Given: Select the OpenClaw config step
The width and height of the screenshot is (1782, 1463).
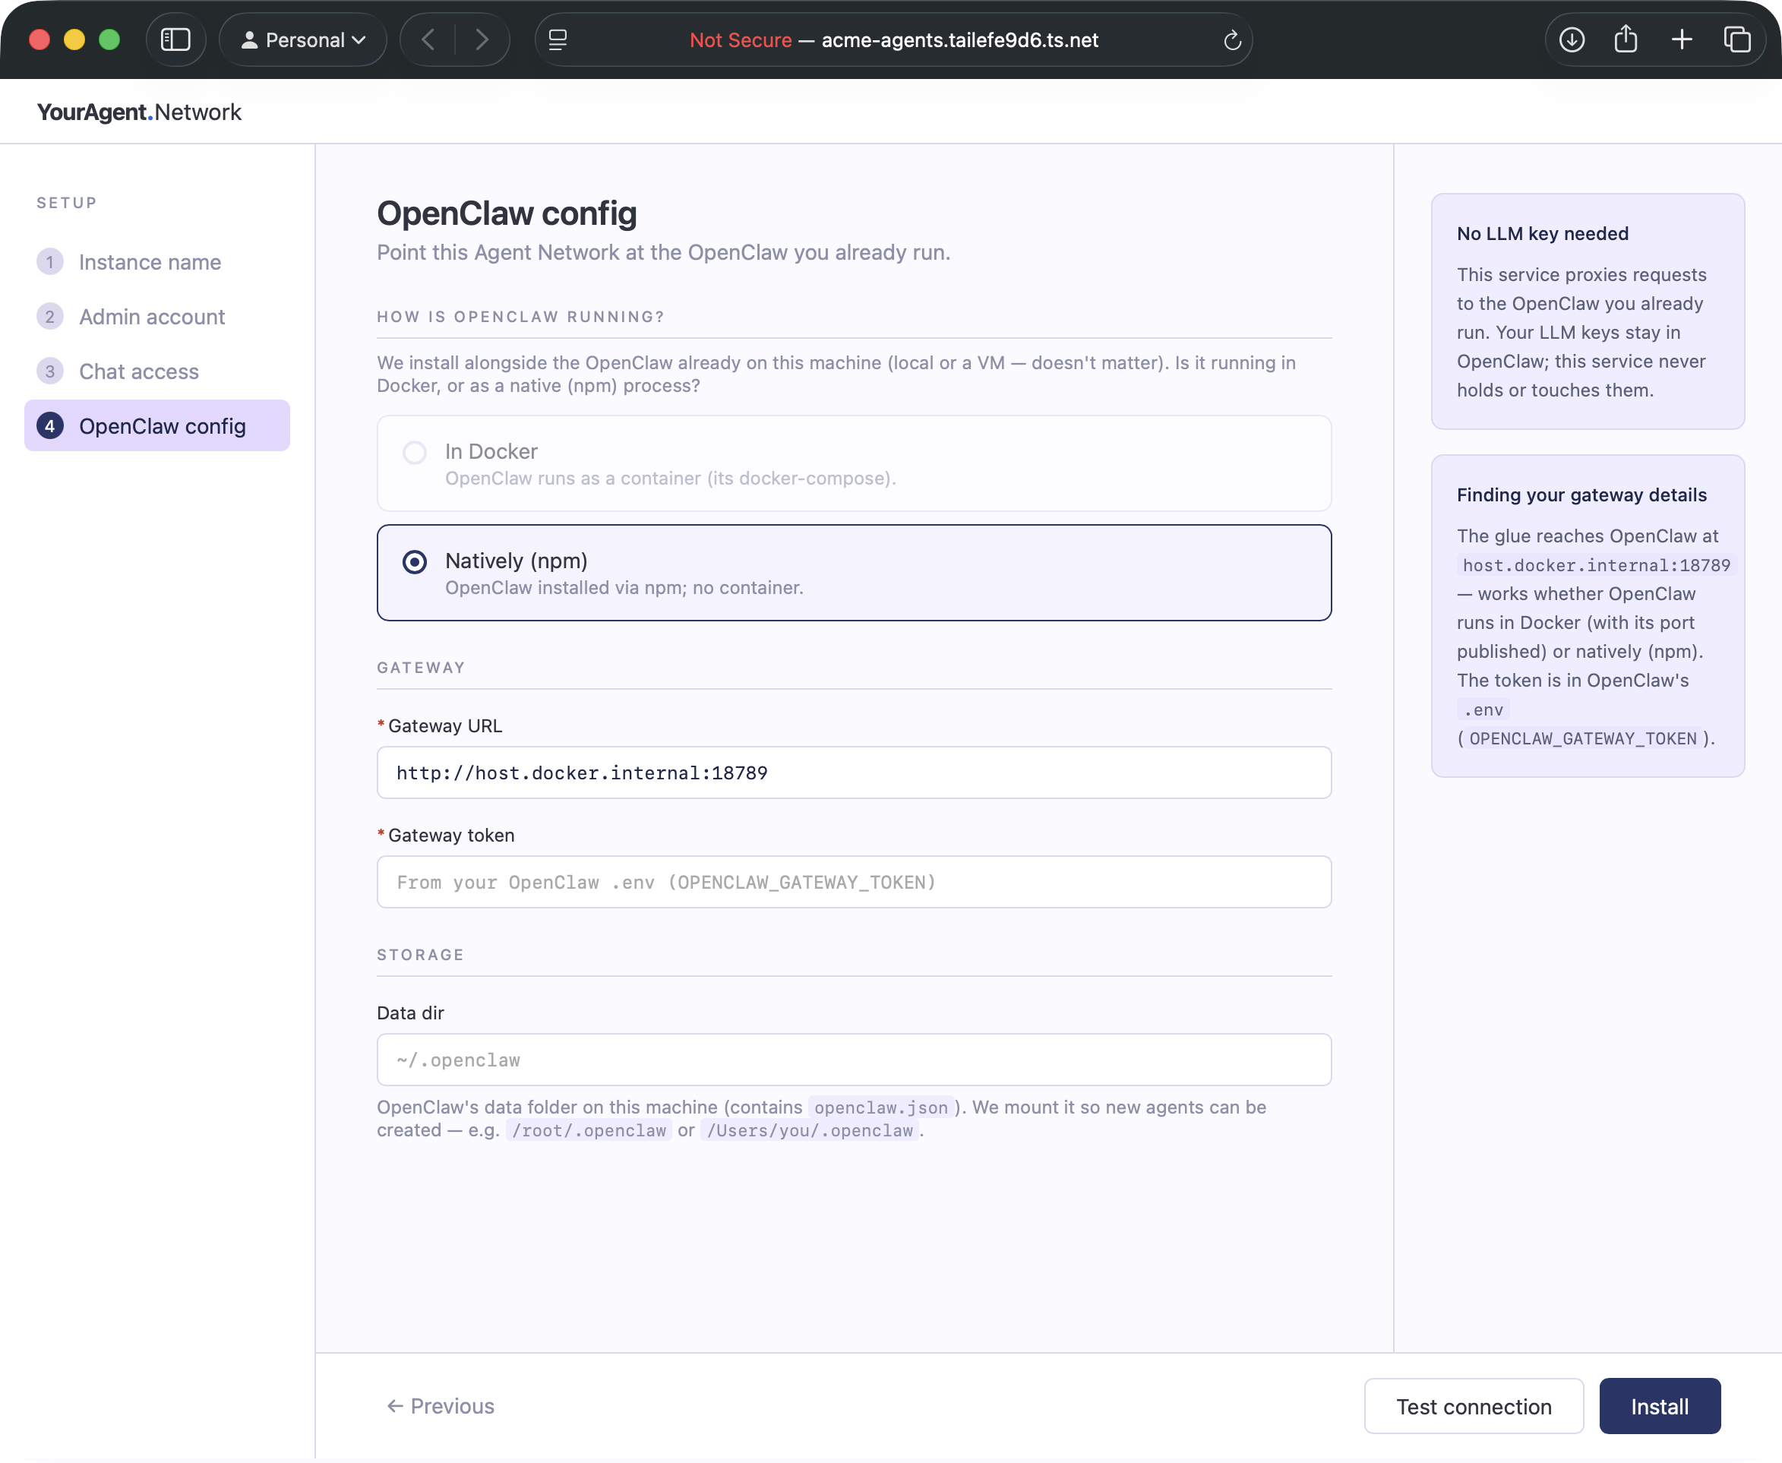Looking at the screenshot, I should point(156,425).
